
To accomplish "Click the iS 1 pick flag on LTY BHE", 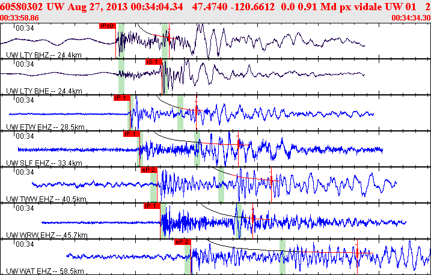I will click(154, 62).
